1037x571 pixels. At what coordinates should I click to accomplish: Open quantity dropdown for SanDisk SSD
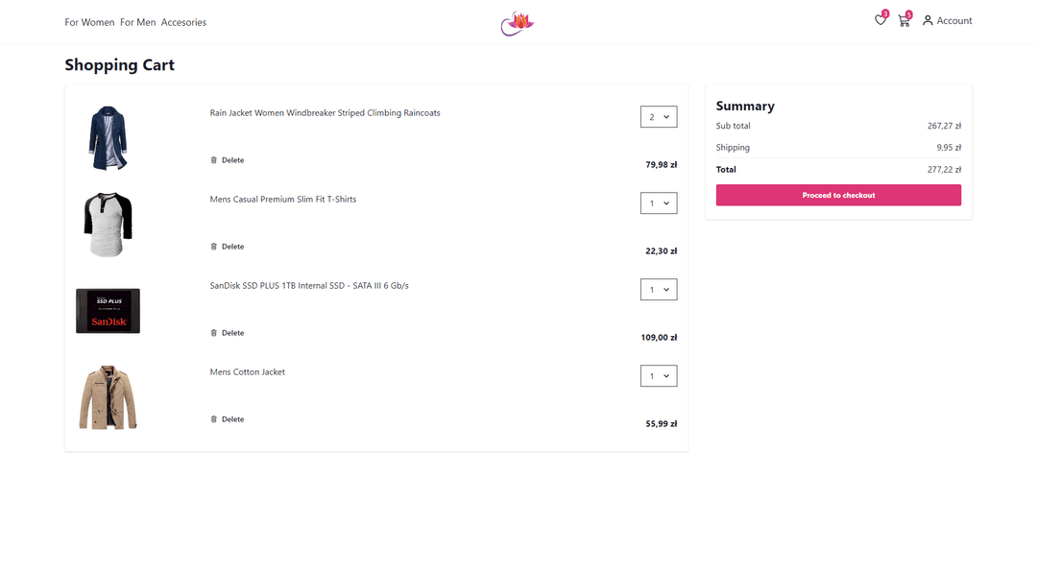point(659,290)
